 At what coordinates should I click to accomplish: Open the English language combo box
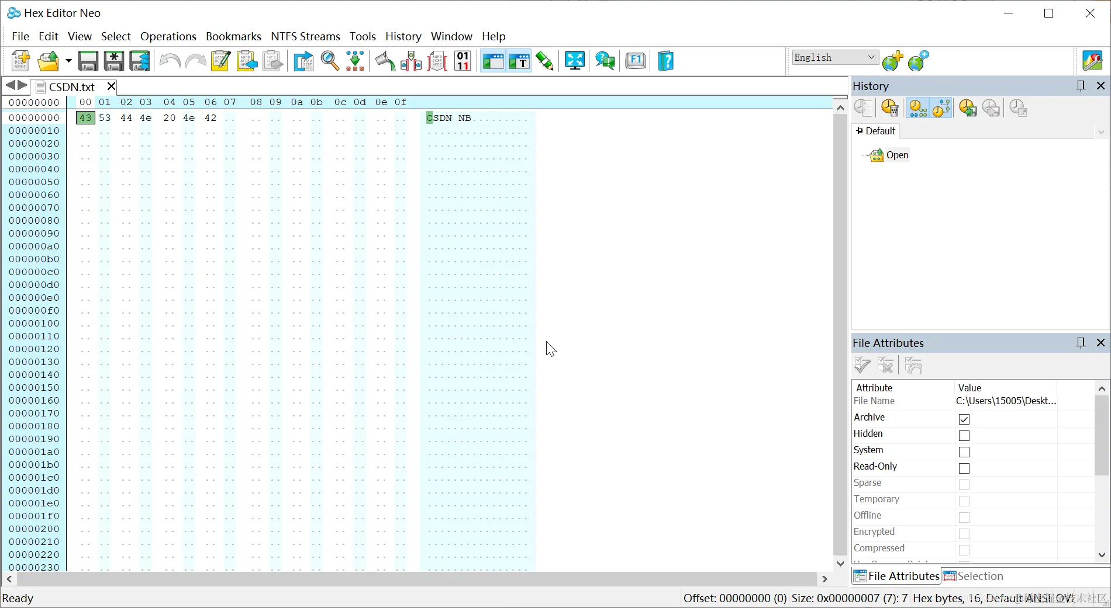835,57
